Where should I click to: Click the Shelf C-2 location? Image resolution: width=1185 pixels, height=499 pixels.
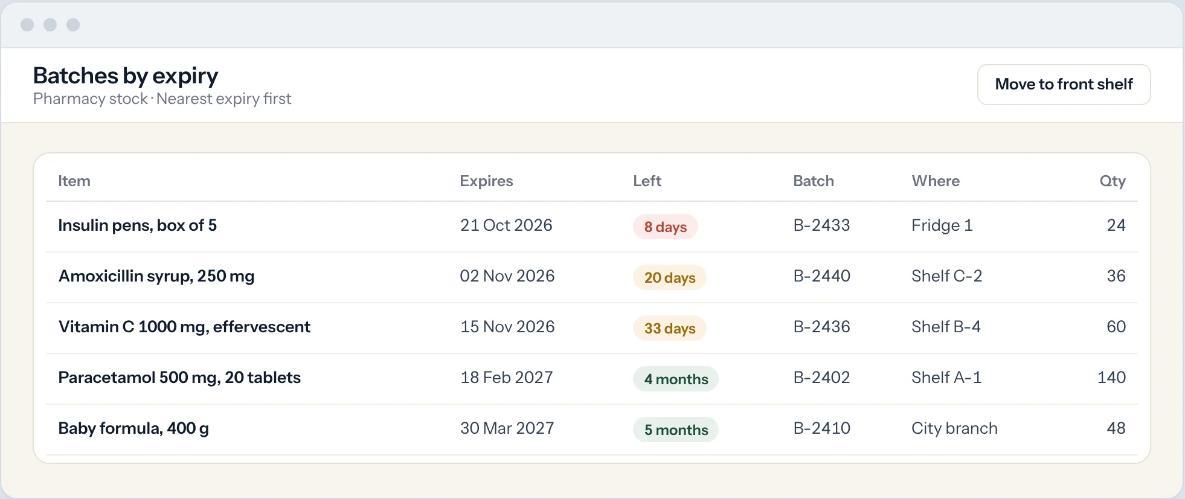click(x=946, y=276)
